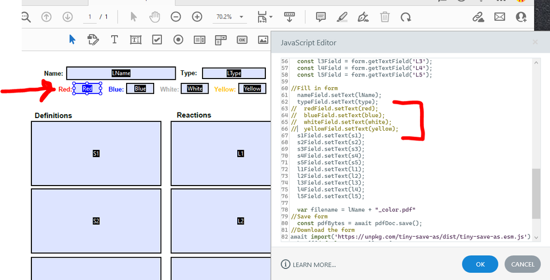550x280 pixels.
Task: Click the LName text field
Action: tap(121, 73)
